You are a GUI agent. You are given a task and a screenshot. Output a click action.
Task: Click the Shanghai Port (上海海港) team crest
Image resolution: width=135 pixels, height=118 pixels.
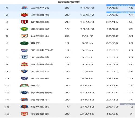click(24, 15)
